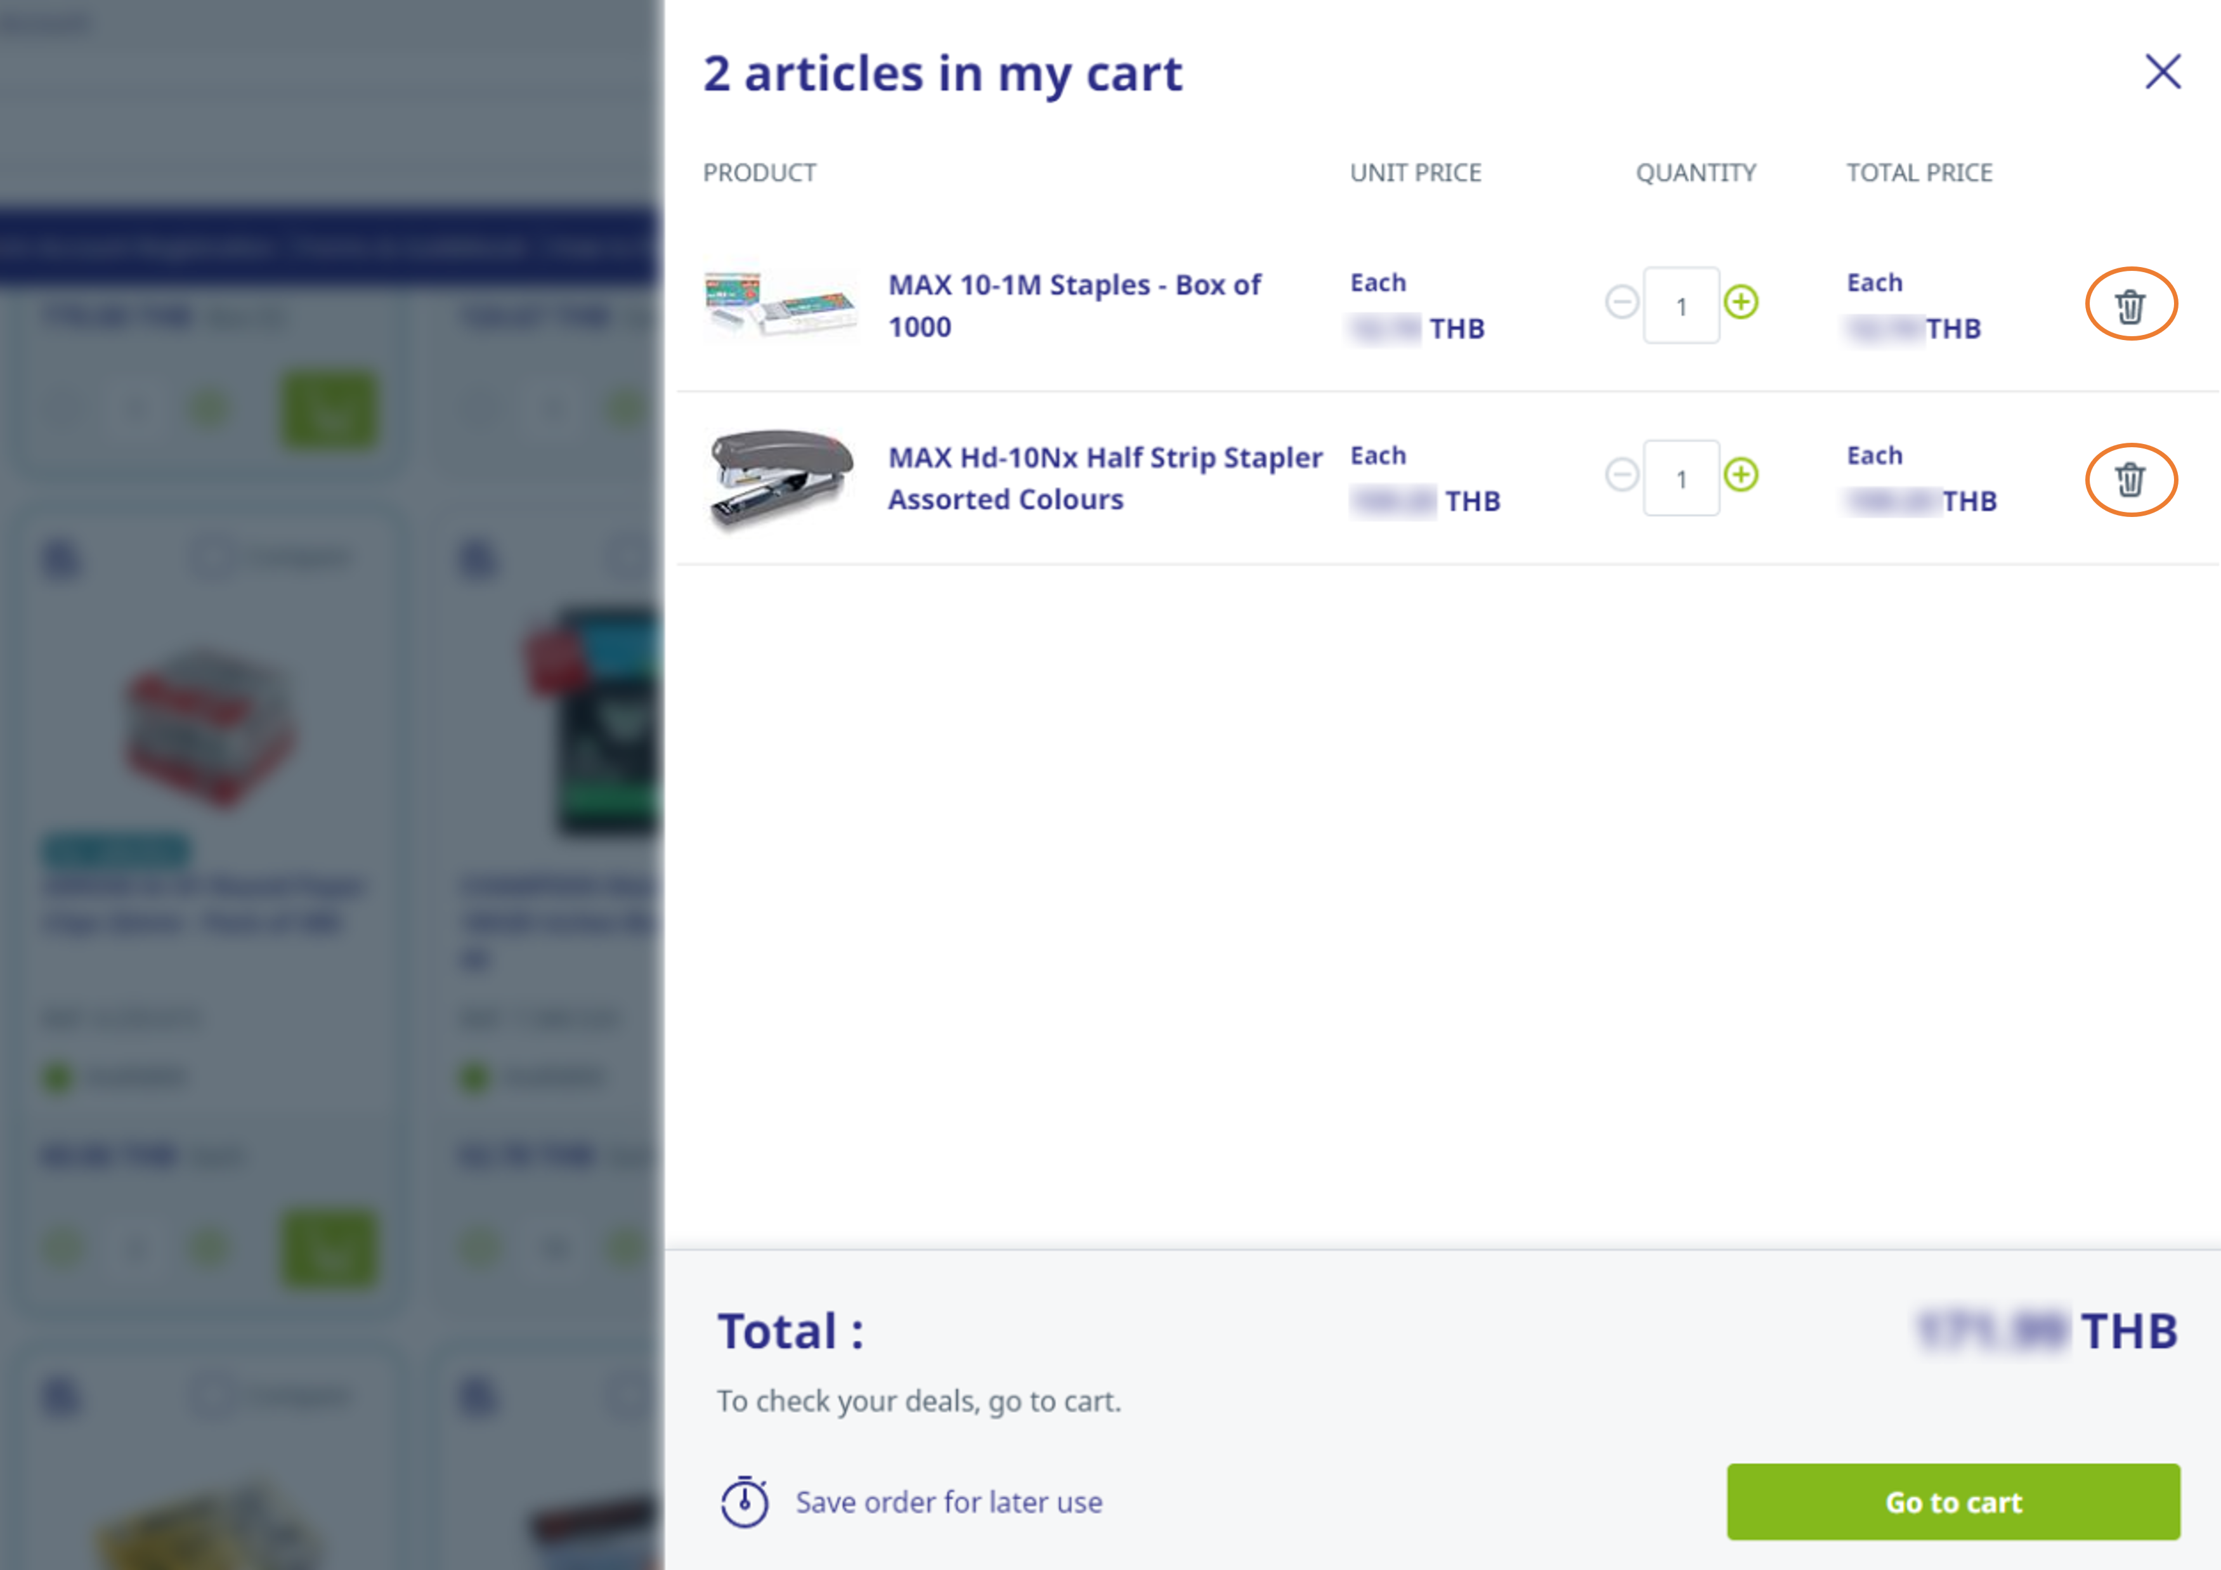Increase quantity of MAX 10-1M Staples
Viewport: 2221px width, 1570px height.
(1740, 303)
